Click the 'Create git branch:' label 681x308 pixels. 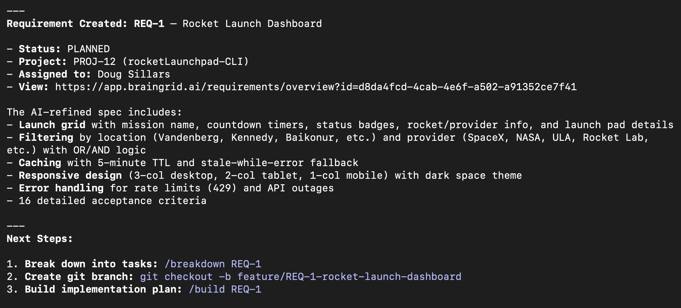point(79,277)
